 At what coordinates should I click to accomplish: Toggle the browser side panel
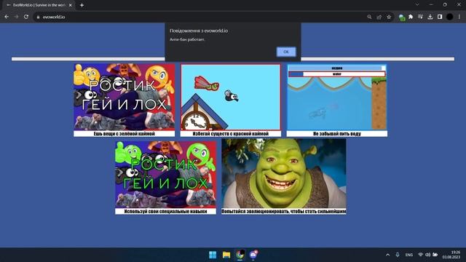pyautogui.click(x=440, y=17)
